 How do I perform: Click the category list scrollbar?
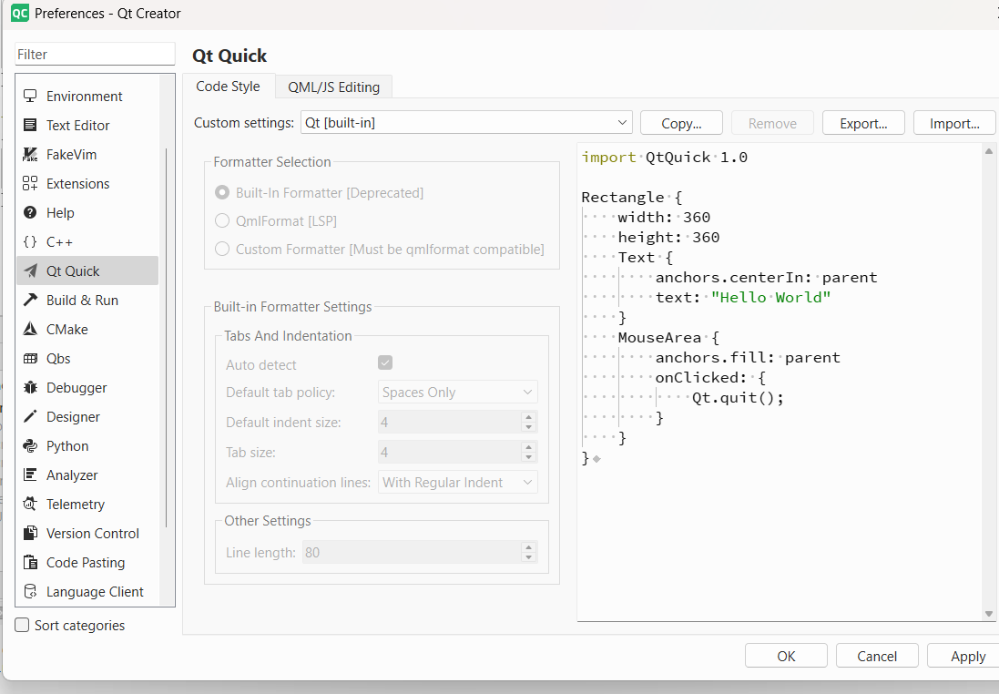click(167, 338)
